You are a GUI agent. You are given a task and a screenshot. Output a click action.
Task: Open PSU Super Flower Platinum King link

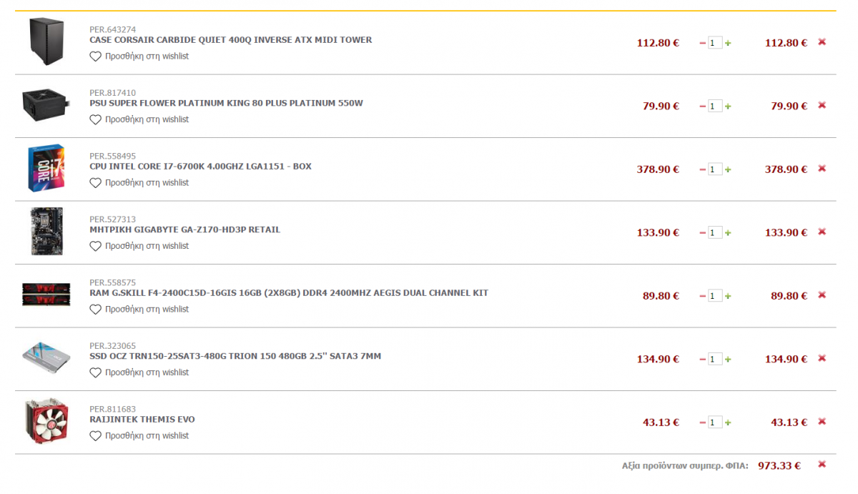(x=227, y=103)
